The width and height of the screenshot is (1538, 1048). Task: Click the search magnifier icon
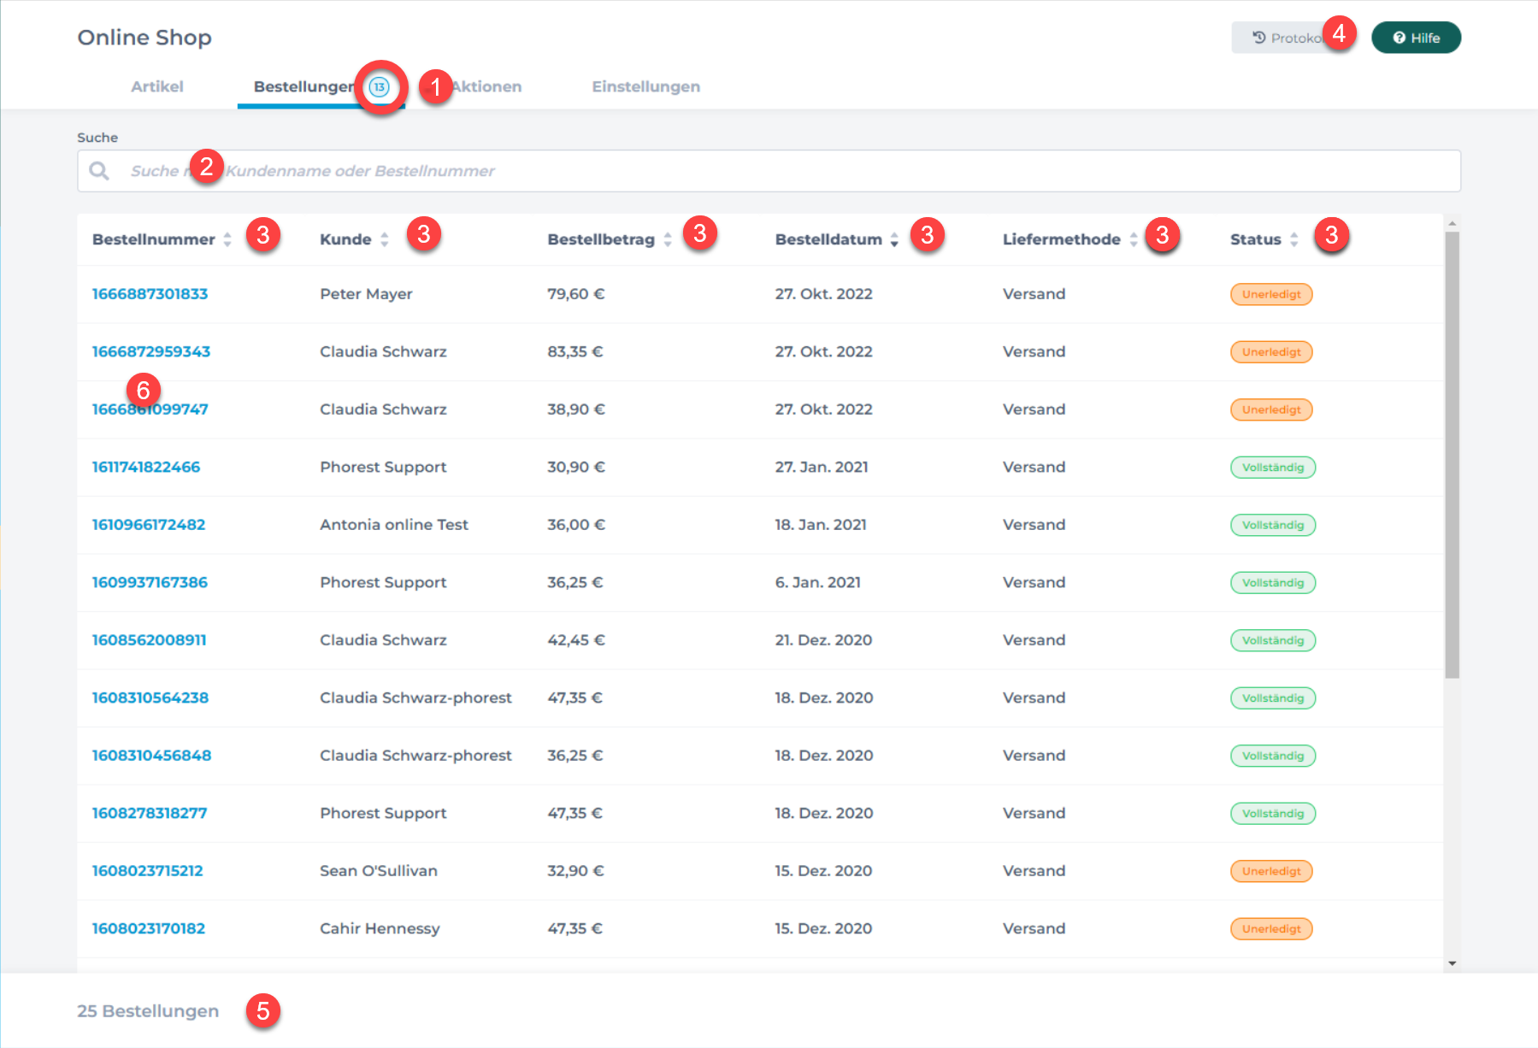click(x=99, y=171)
